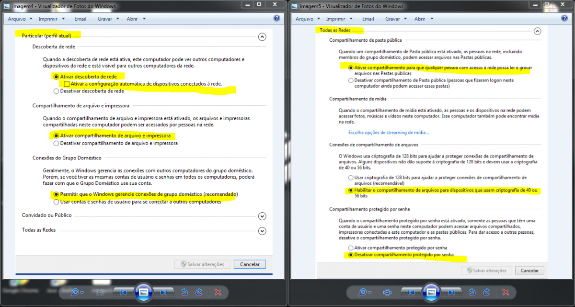575x307 pixels.
Task: Rotate counterclockwise in imagem5 viewer
Action: click(472, 292)
